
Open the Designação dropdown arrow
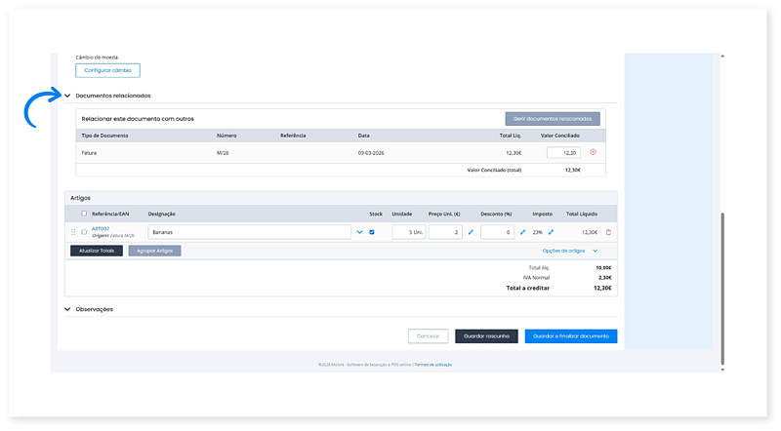point(359,232)
